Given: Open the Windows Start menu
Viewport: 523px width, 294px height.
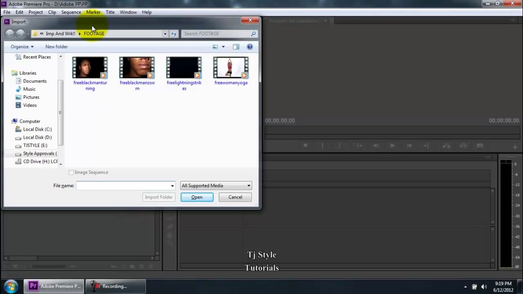Looking at the screenshot, I should (x=11, y=286).
